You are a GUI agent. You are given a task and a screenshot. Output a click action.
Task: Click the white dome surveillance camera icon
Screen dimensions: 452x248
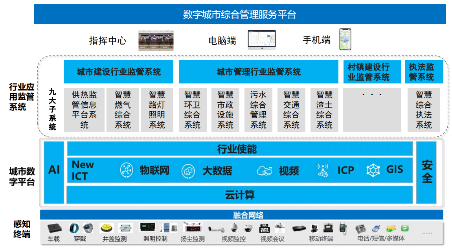click(x=248, y=228)
